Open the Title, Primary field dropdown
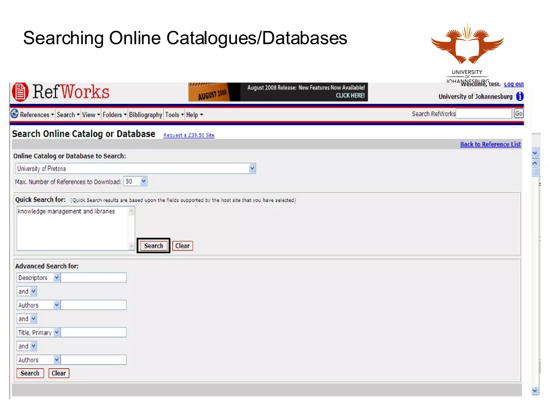Image resolution: width=550 pixels, height=413 pixels. [38, 333]
